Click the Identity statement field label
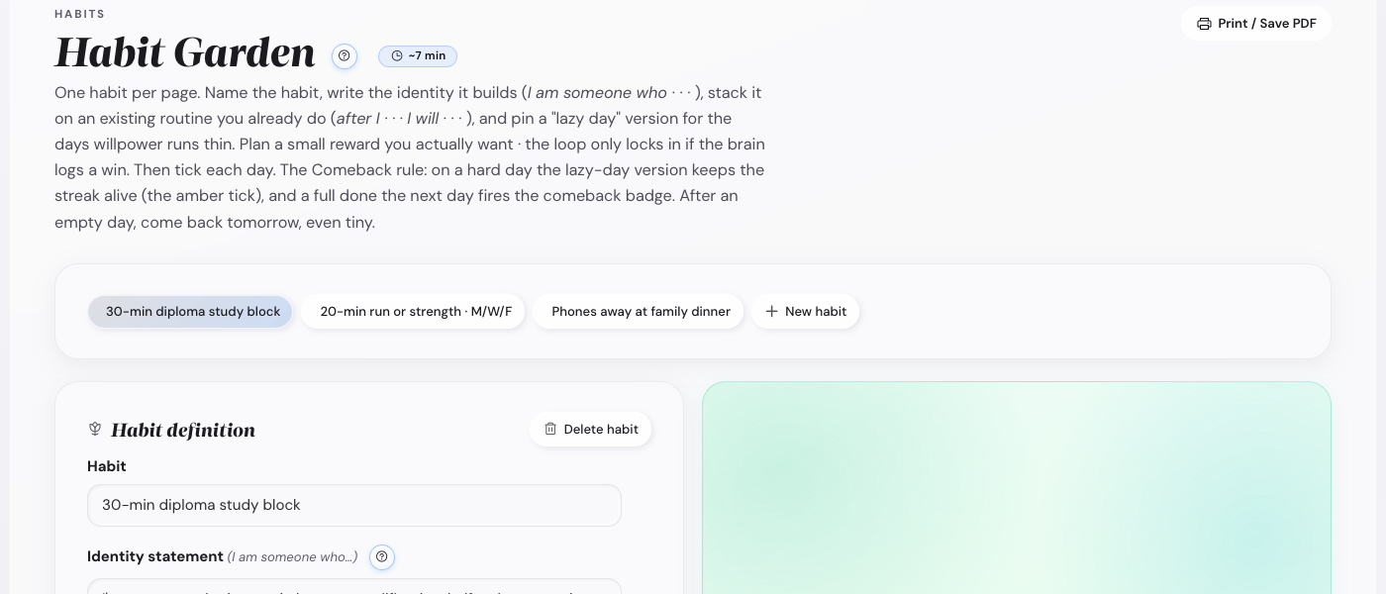Viewport: 1386px width, 594px height. click(x=155, y=556)
